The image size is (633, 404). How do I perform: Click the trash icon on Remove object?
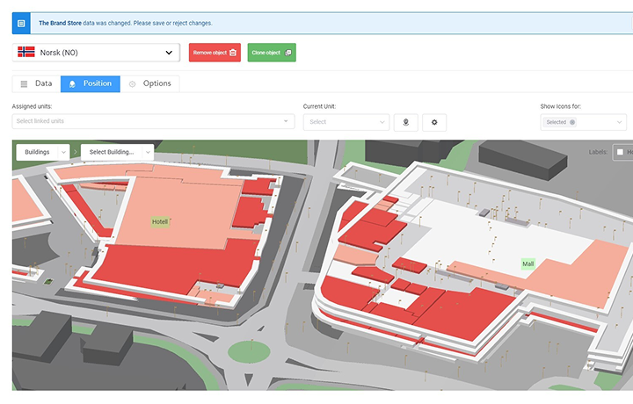point(233,53)
